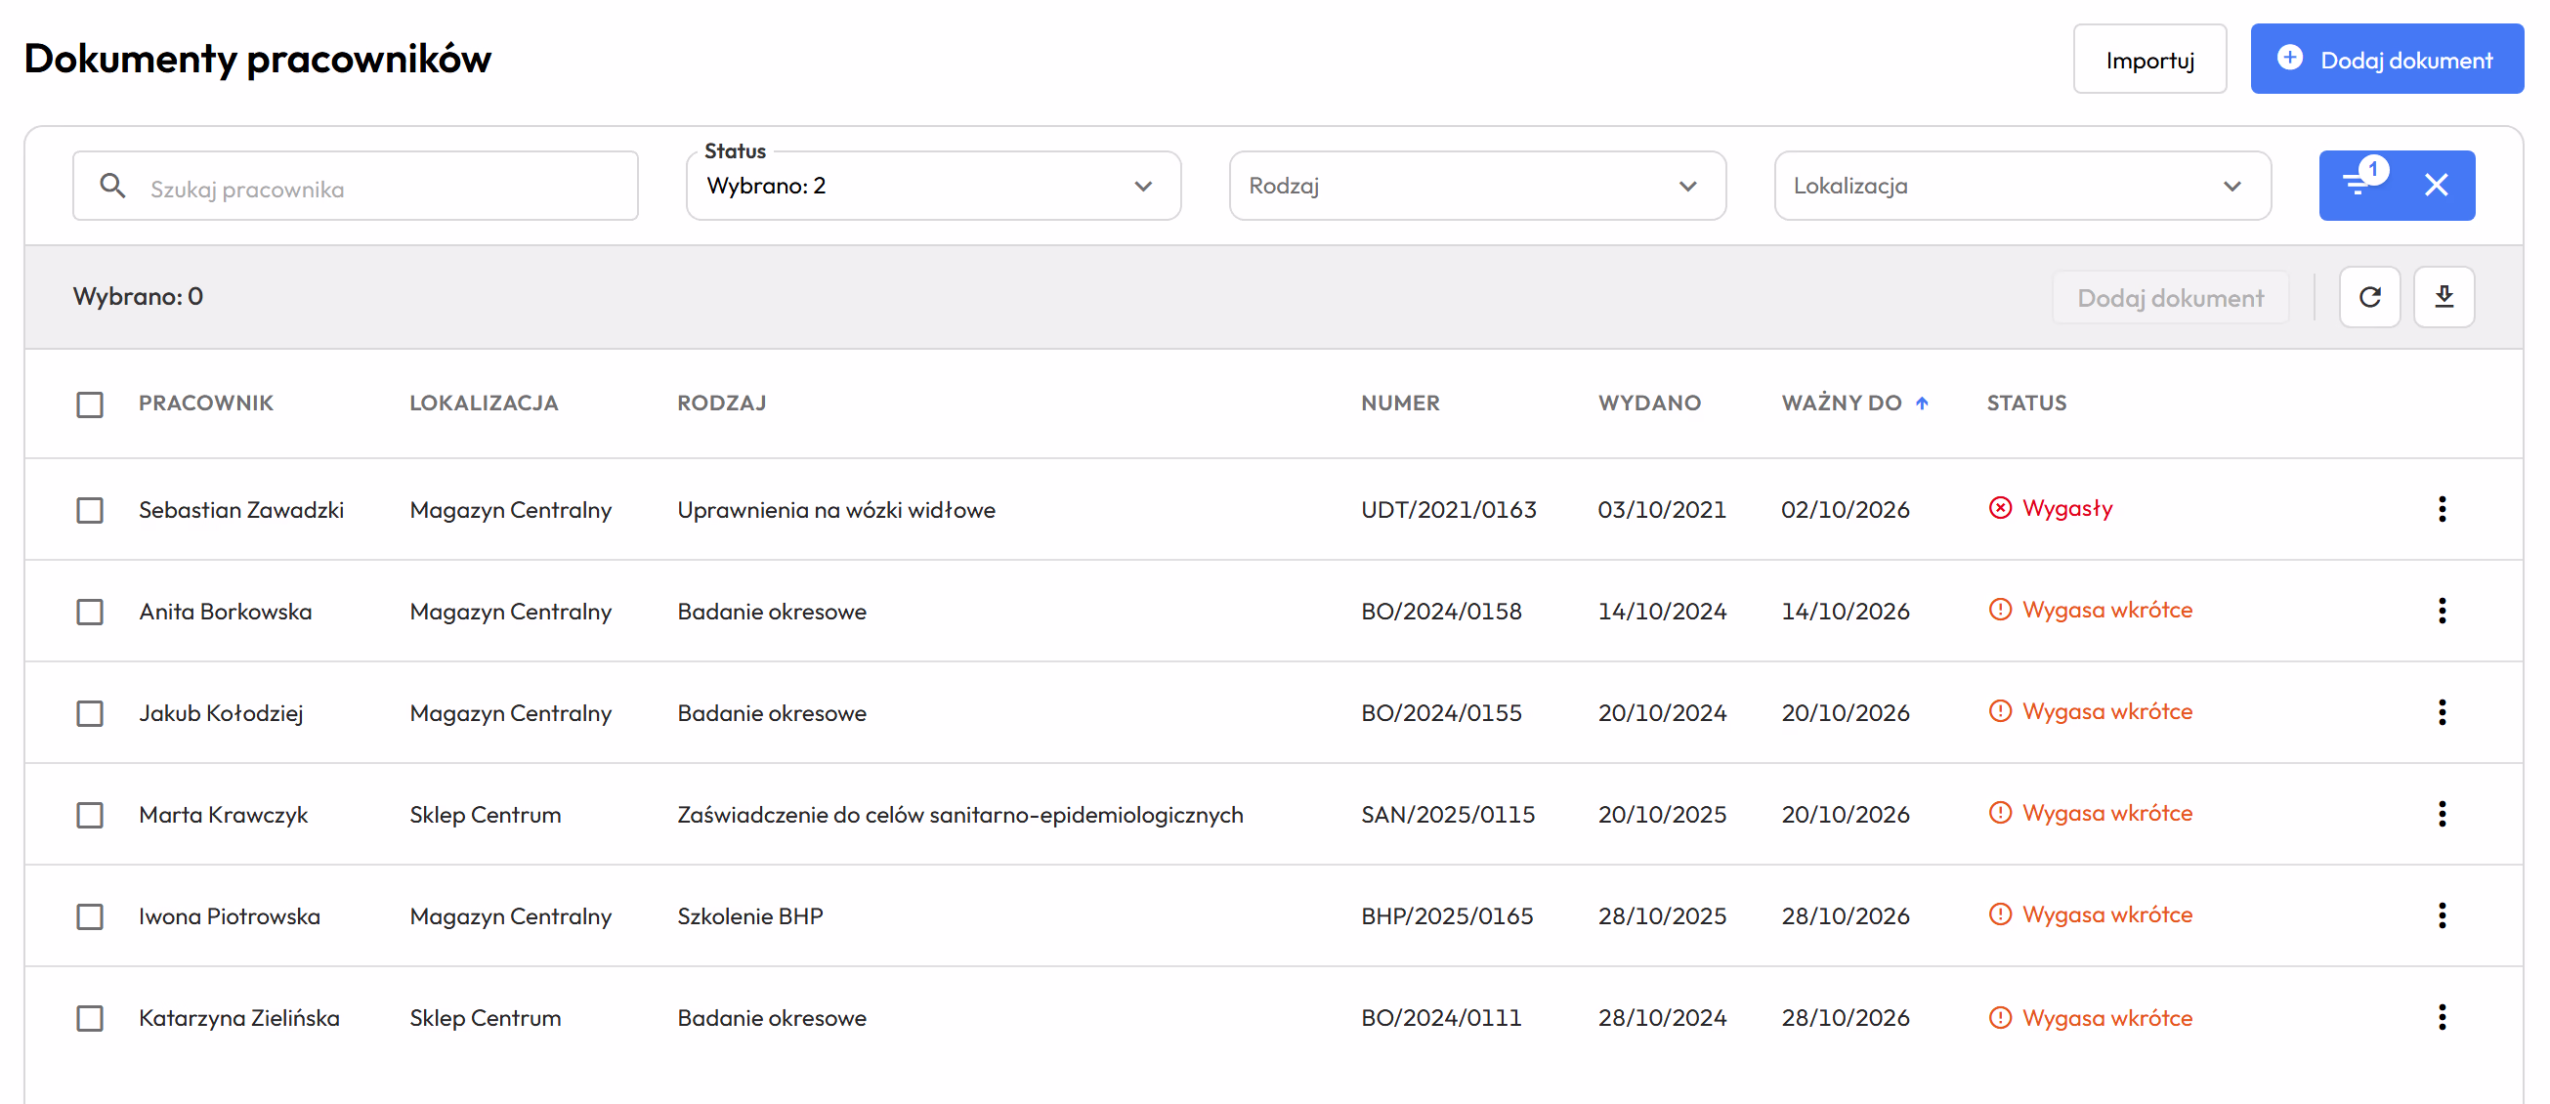2550x1104 pixels.
Task: Open row menu for Sebastian Zawadzki
Action: pos(2443,509)
